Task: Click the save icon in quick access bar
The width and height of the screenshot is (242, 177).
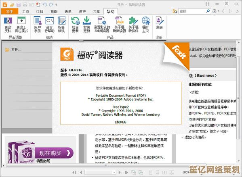Action: click(19, 4)
